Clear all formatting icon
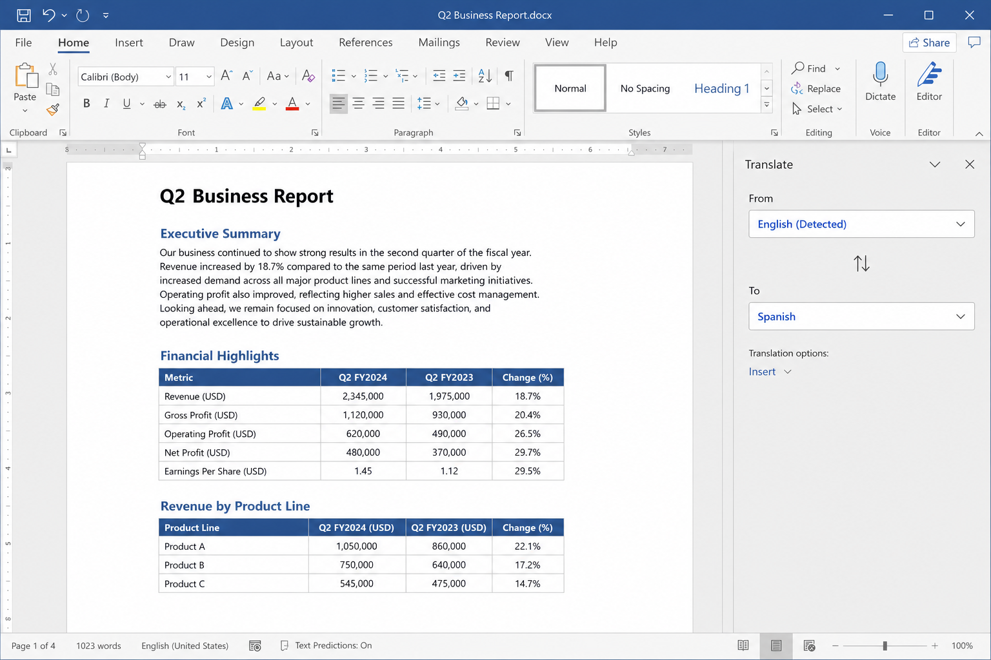 click(x=308, y=76)
